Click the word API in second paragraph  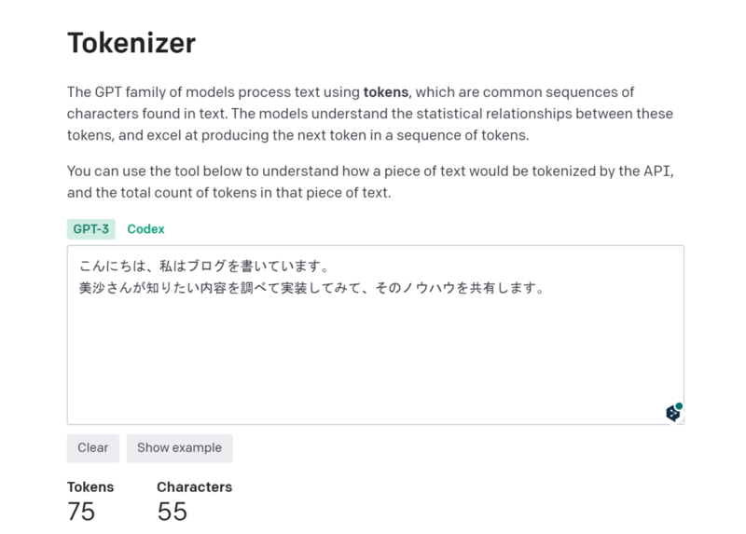tap(657, 171)
